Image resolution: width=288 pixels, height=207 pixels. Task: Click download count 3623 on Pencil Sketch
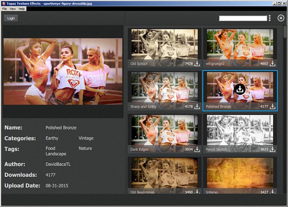264,149
